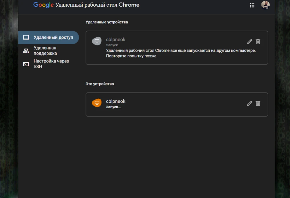Rename this device using pencil icon
This screenshot has height=198, width=290.
pyautogui.click(x=249, y=103)
